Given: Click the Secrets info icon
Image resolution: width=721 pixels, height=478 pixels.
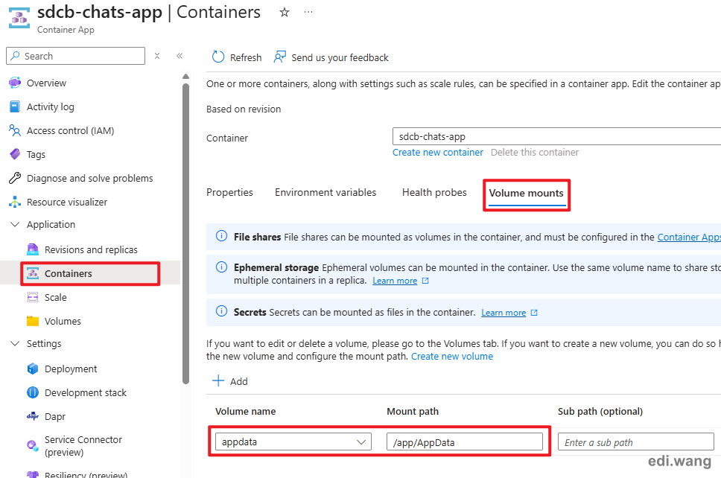Looking at the screenshot, I should (221, 311).
